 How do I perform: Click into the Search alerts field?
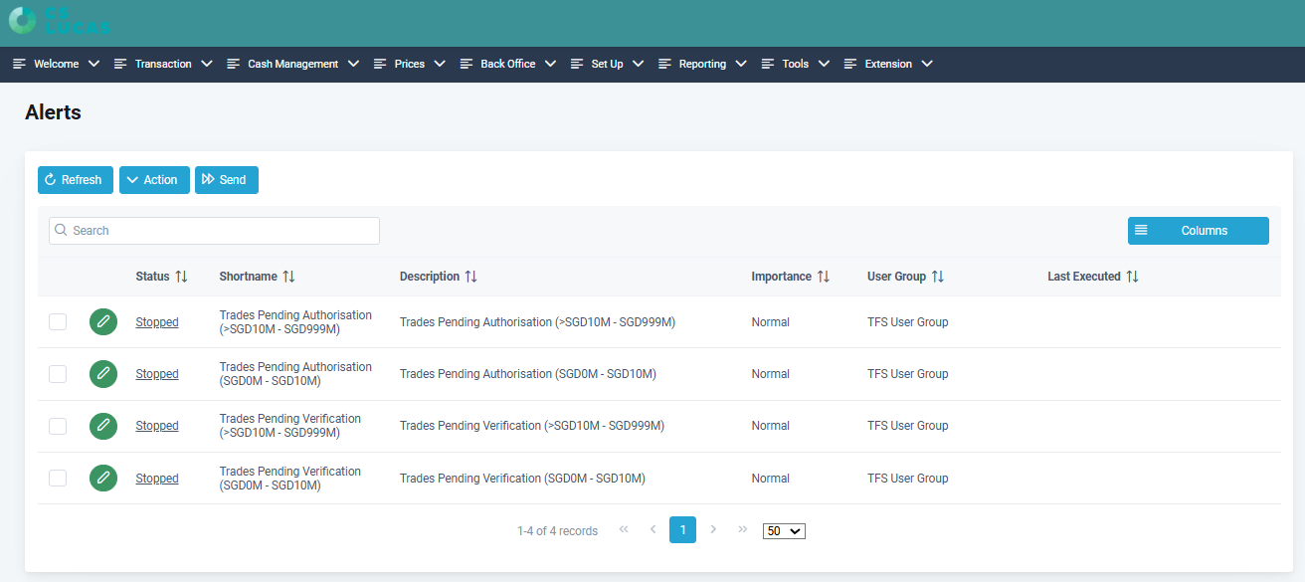tap(214, 231)
